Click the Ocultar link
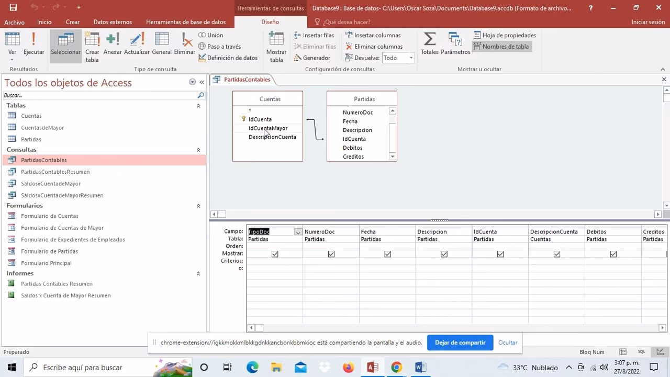The width and height of the screenshot is (670, 377). pos(508,343)
